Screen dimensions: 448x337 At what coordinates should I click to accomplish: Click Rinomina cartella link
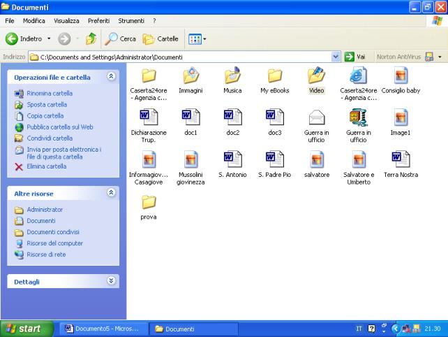click(x=50, y=94)
